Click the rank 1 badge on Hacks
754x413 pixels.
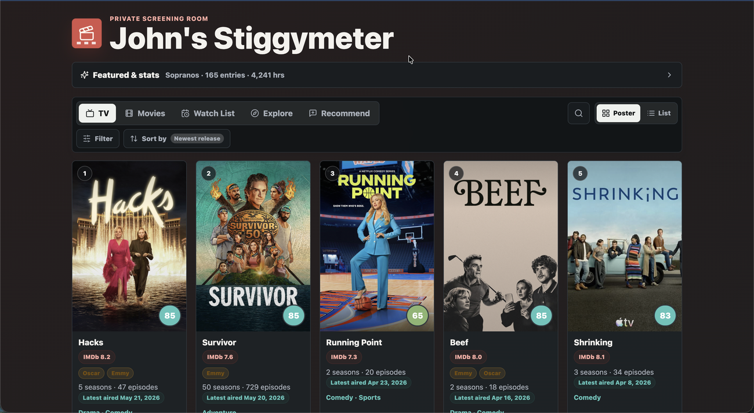pos(85,173)
